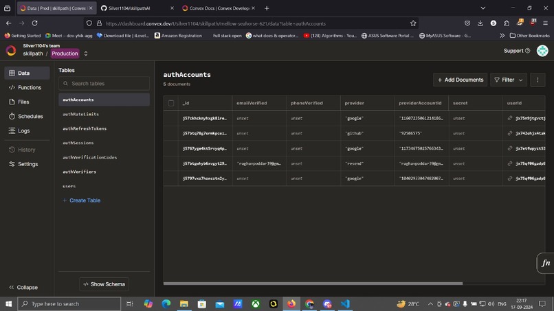Click the skillpath project link
This screenshot has width=554, height=311.
point(33,54)
